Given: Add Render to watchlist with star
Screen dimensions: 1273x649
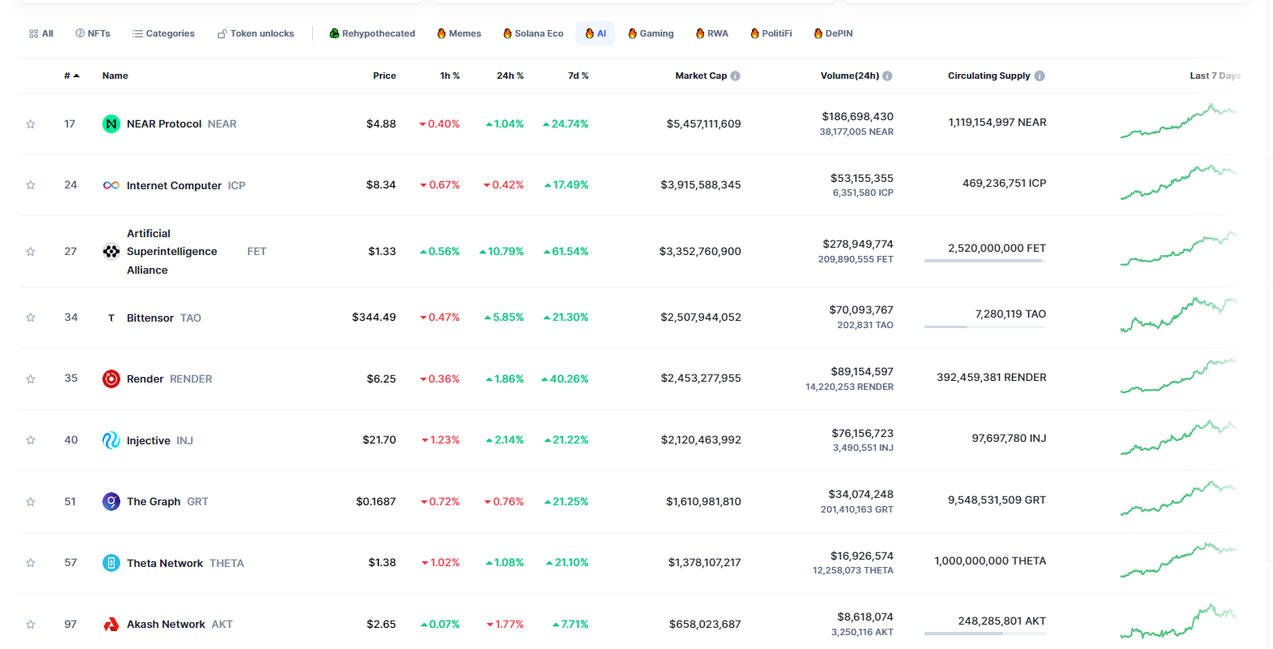Looking at the screenshot, I should 31,379.
